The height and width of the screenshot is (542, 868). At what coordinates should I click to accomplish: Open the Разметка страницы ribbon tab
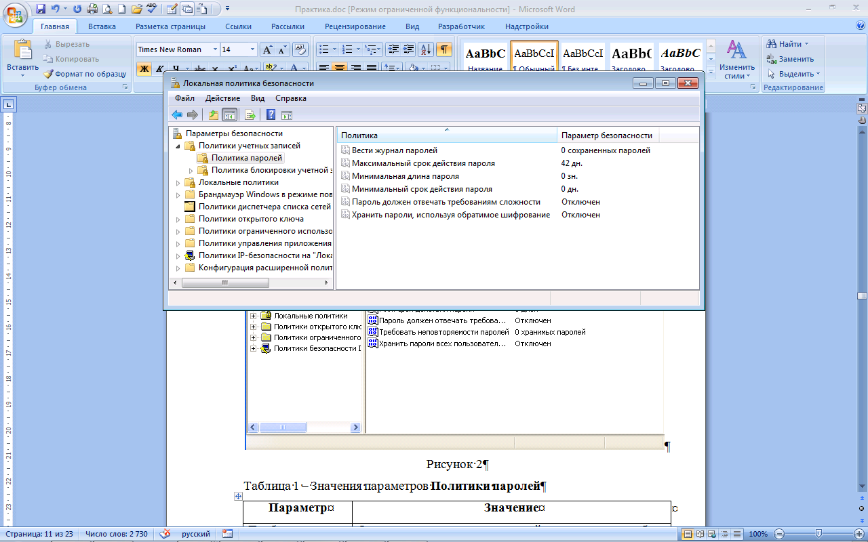click(170, 26)
